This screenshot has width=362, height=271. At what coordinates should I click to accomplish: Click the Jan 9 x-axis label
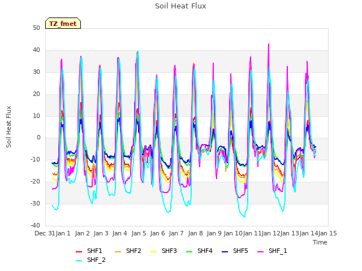[214, 233]
